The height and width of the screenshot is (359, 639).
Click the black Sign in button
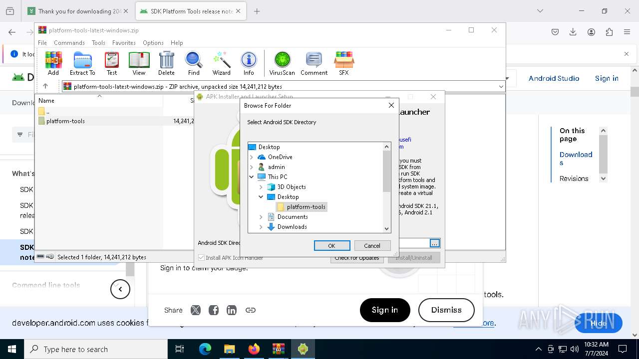pyautogui.click(x=385, y=310)
